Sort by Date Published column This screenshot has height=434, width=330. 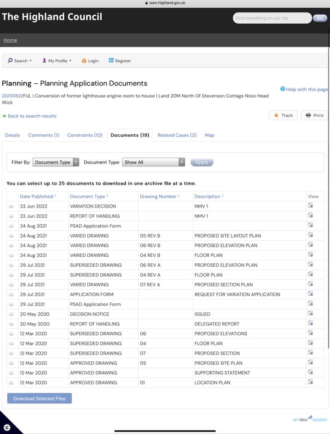click(38, 196)
